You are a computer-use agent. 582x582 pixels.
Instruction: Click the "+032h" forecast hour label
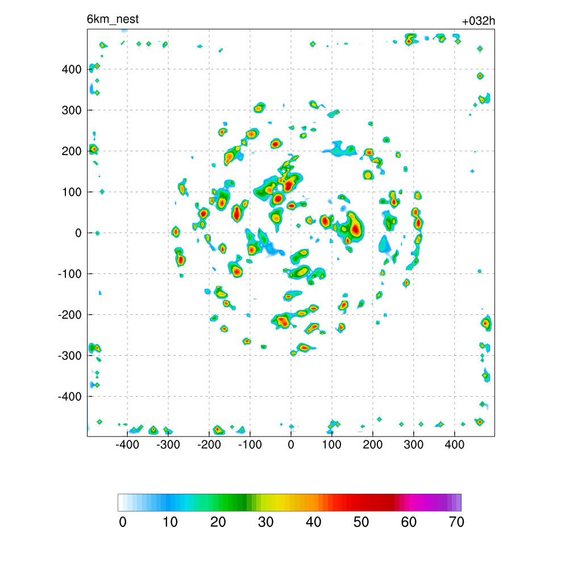point(479,21)
